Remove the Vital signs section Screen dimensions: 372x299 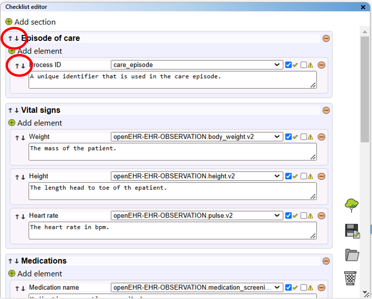point(326,110)
